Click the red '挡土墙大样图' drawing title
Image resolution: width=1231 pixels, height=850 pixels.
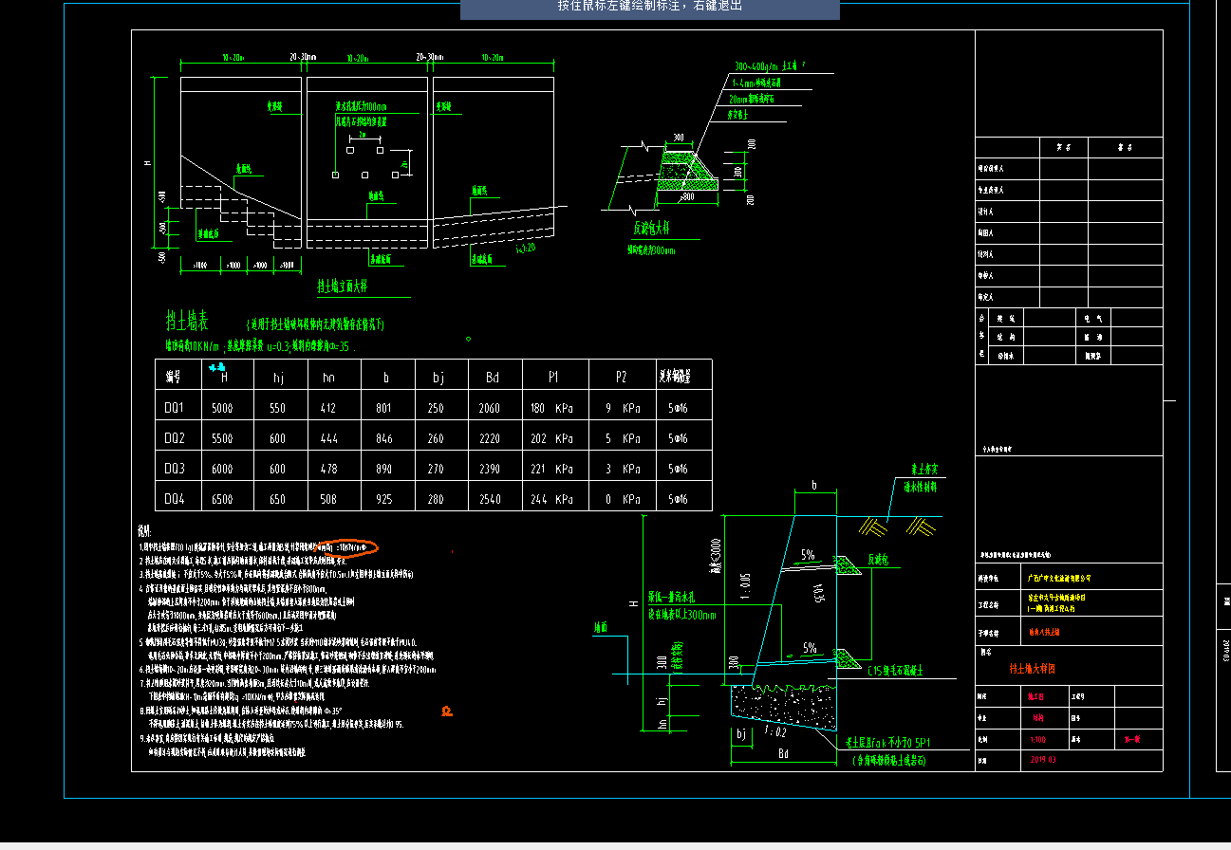1032,669
